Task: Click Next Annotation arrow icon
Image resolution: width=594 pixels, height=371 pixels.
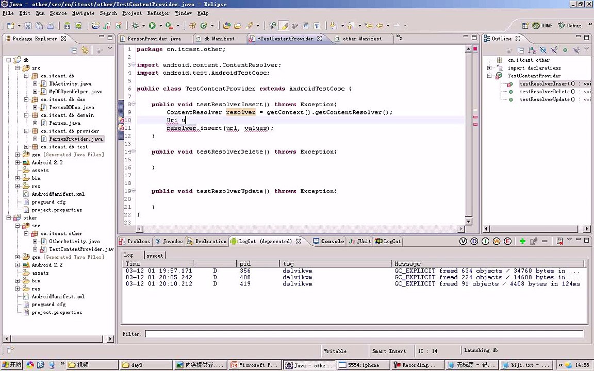Action: pos(333,26)
